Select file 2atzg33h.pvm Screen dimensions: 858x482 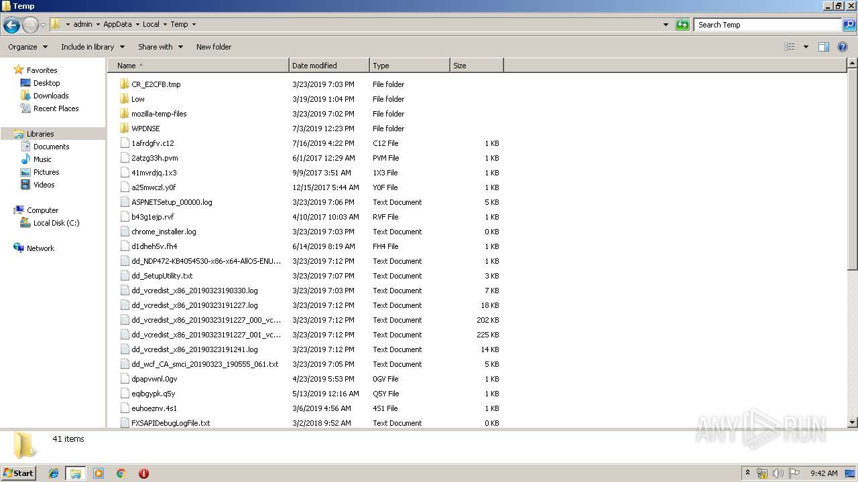(x=154, y=158)
